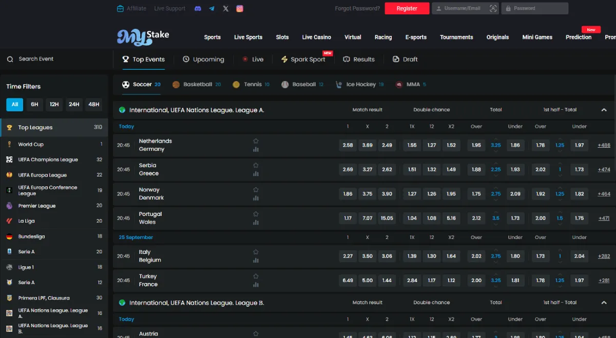This screenshot has height=338, width=616.
Task: Select the Soccer sport tab
Action: click(x=141, y=85)
